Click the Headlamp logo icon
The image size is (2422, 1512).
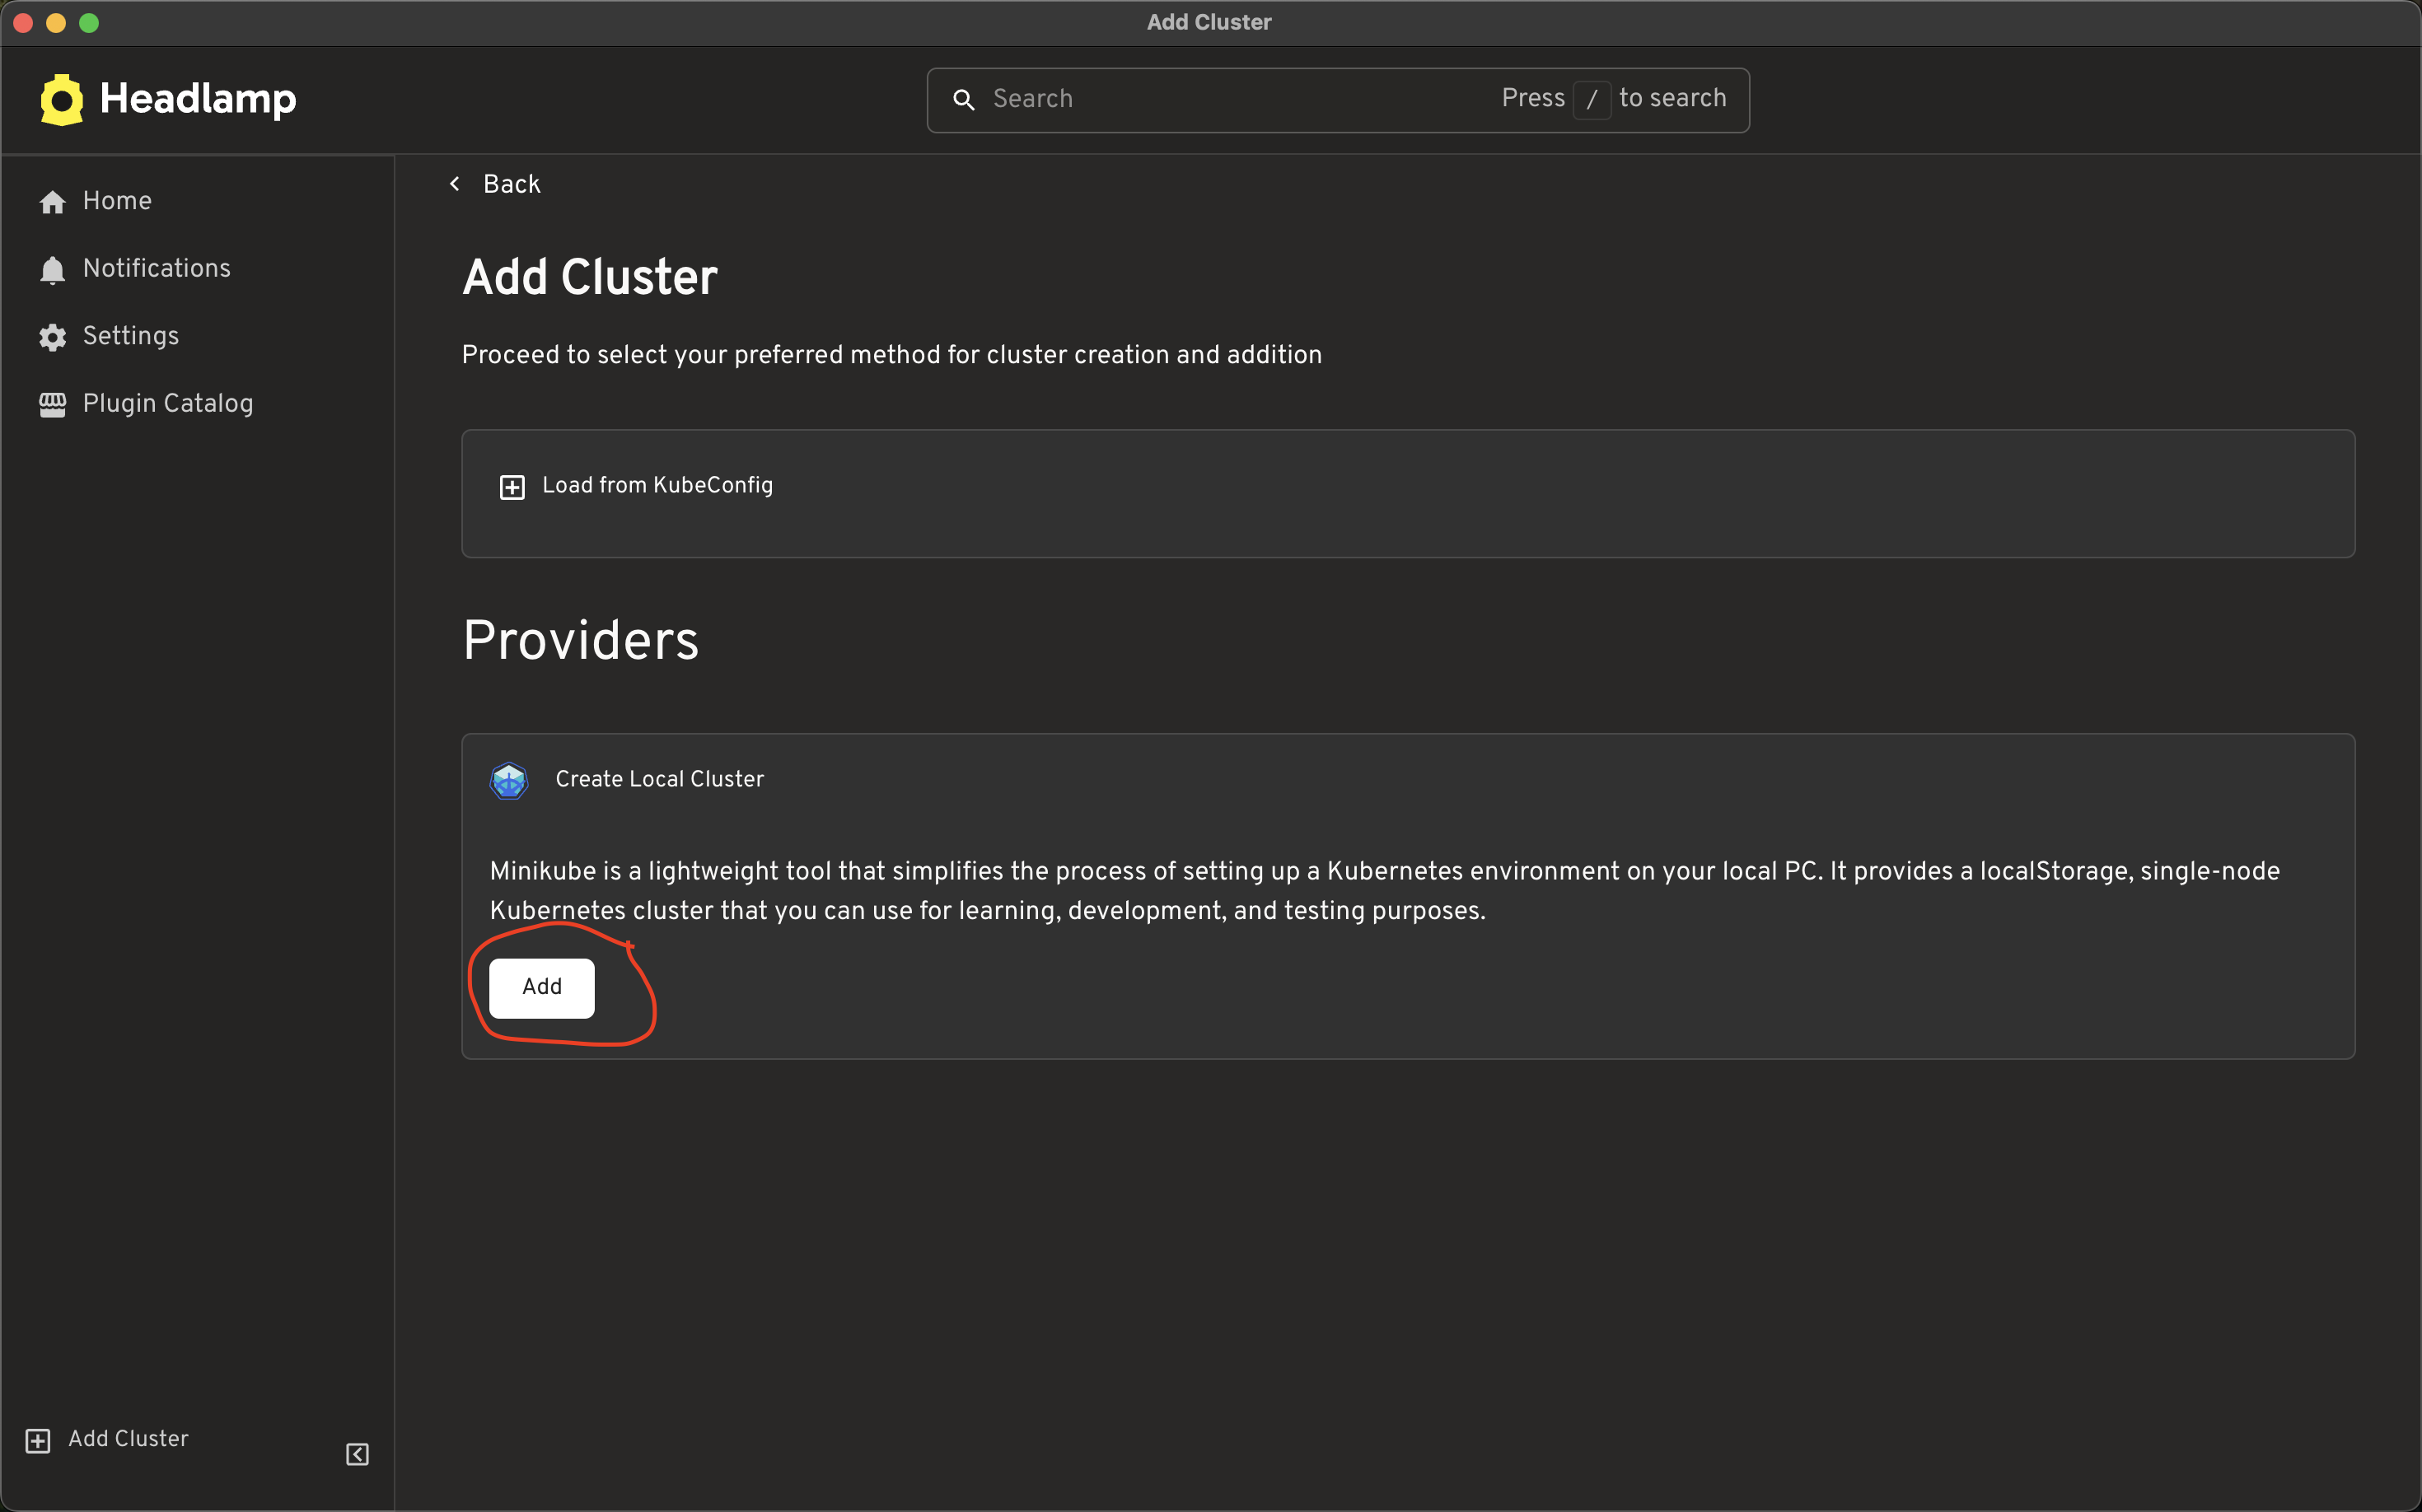[60, 99]
